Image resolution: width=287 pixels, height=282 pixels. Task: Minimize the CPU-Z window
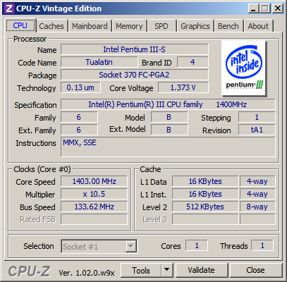[x=253, y=8]
